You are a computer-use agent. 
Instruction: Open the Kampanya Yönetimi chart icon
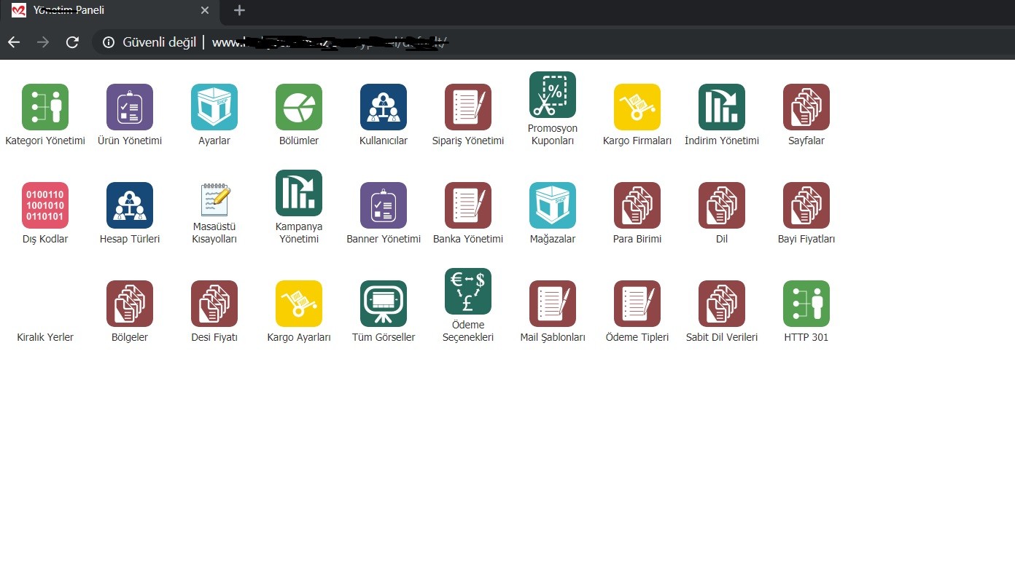[x=299, y=193]
